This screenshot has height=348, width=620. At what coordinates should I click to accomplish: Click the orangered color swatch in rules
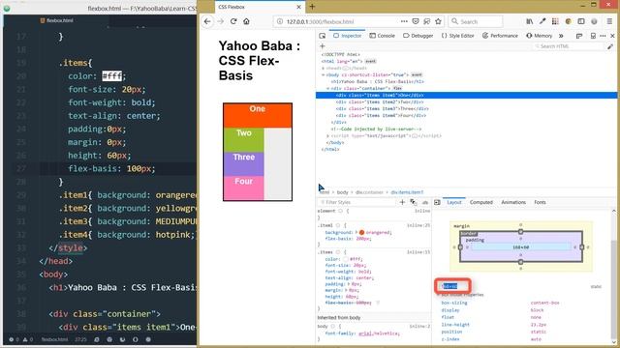click(361, 232)
